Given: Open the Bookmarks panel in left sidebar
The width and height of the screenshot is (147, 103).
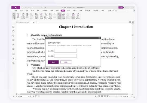Looking at the screenshot, I should pos(13,27).
